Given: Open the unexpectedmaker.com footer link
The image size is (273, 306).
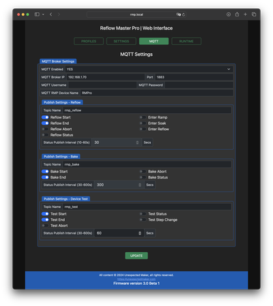Looking at the screenshot, I should click(136, 279).
